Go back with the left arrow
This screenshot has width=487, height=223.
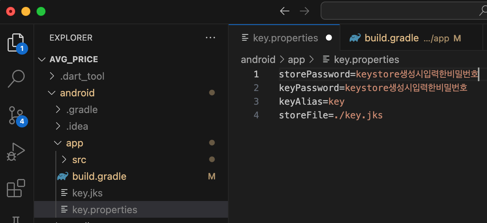point(285,11)
